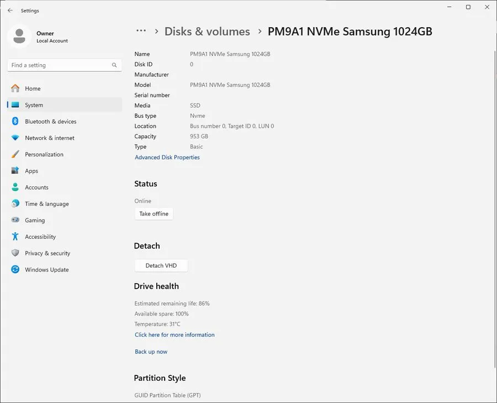Click the Online status text
This screenshot has width=497, height=403.
pyautogui.click(x=142, y=201)
